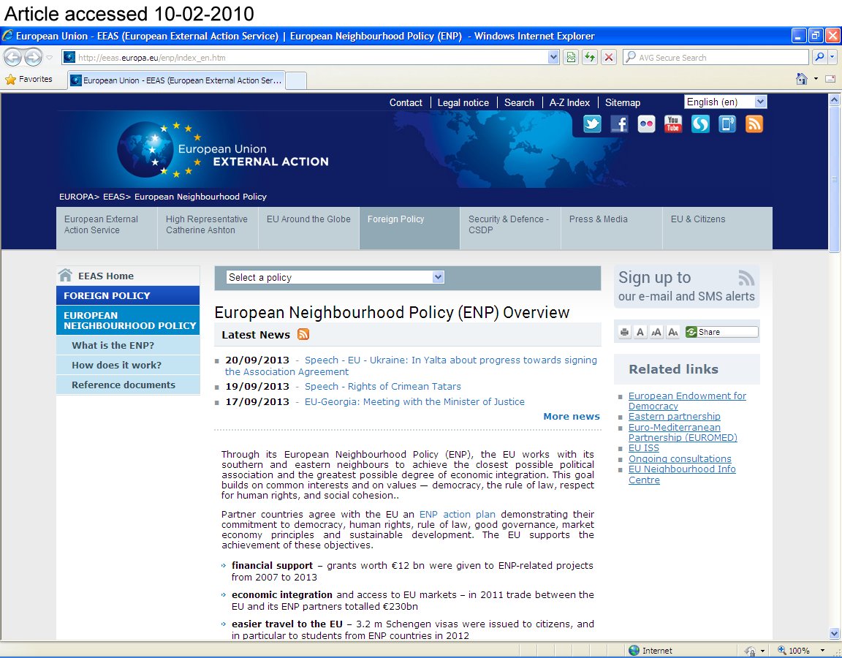842x658 pixels.
Task: Open 'What is the ENP?' sidebar item
Action: tap(113, 346)
